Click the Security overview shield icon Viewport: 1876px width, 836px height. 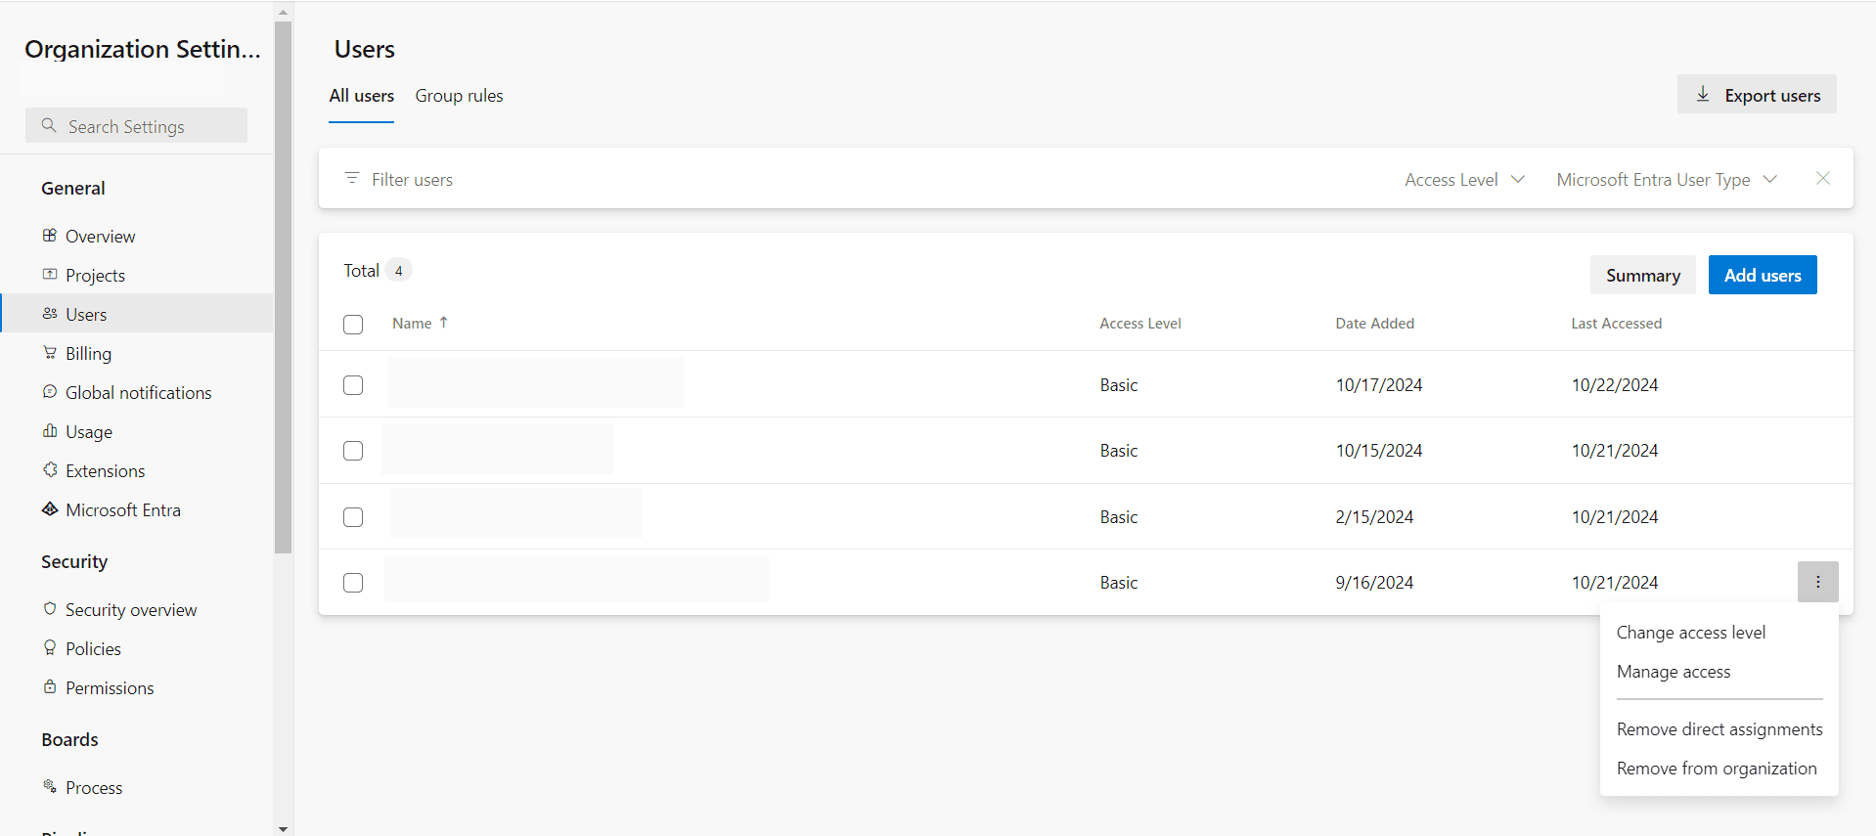click(x=50, y=609)
